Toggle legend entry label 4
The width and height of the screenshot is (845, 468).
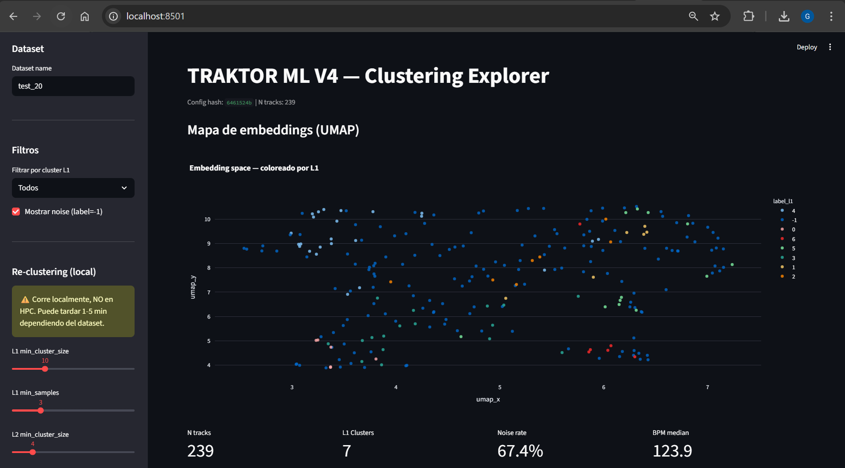[788, 211]
